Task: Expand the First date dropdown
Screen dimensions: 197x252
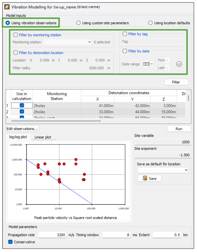Action: [167, 60]
